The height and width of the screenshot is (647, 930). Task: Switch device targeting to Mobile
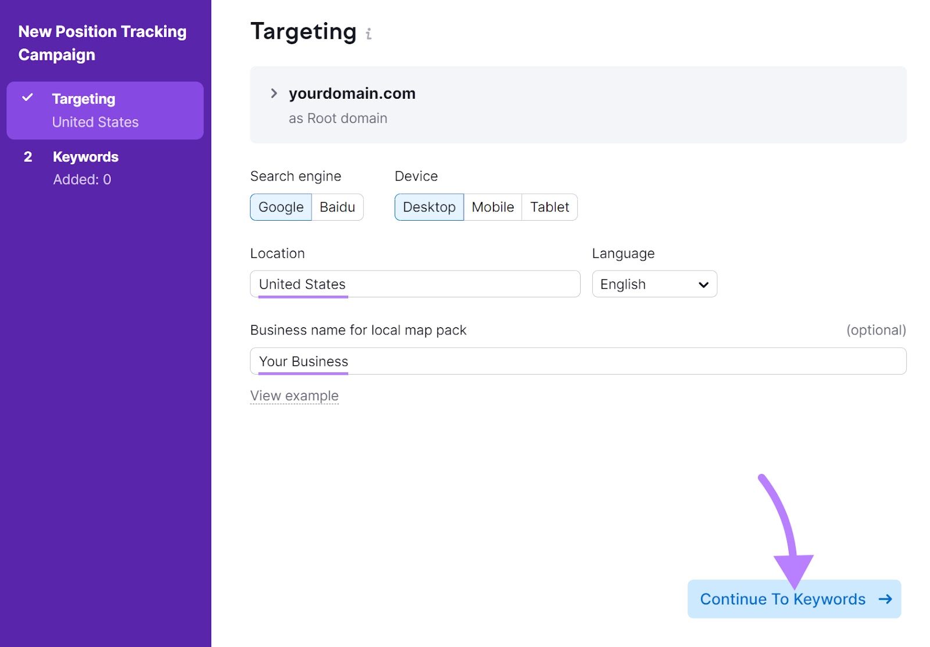492,207
